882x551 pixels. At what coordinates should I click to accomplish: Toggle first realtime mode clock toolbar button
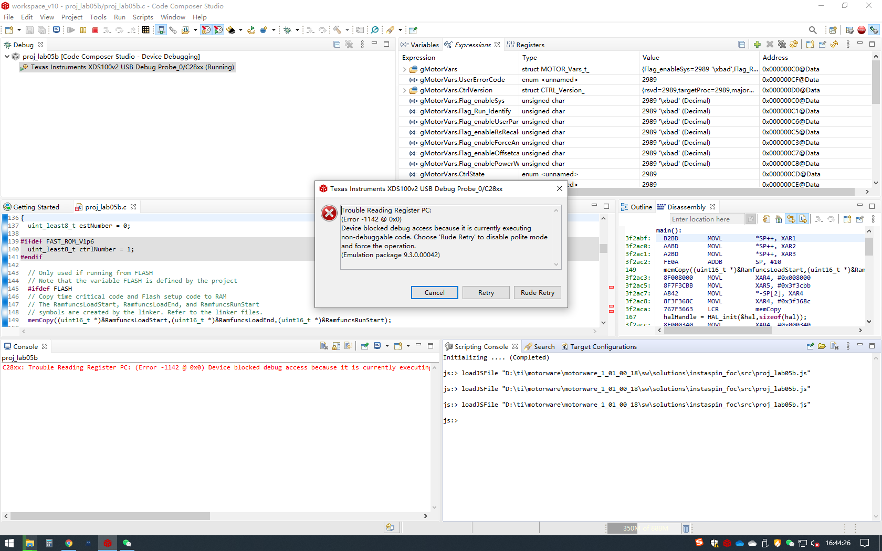click(x=206, y=30)
